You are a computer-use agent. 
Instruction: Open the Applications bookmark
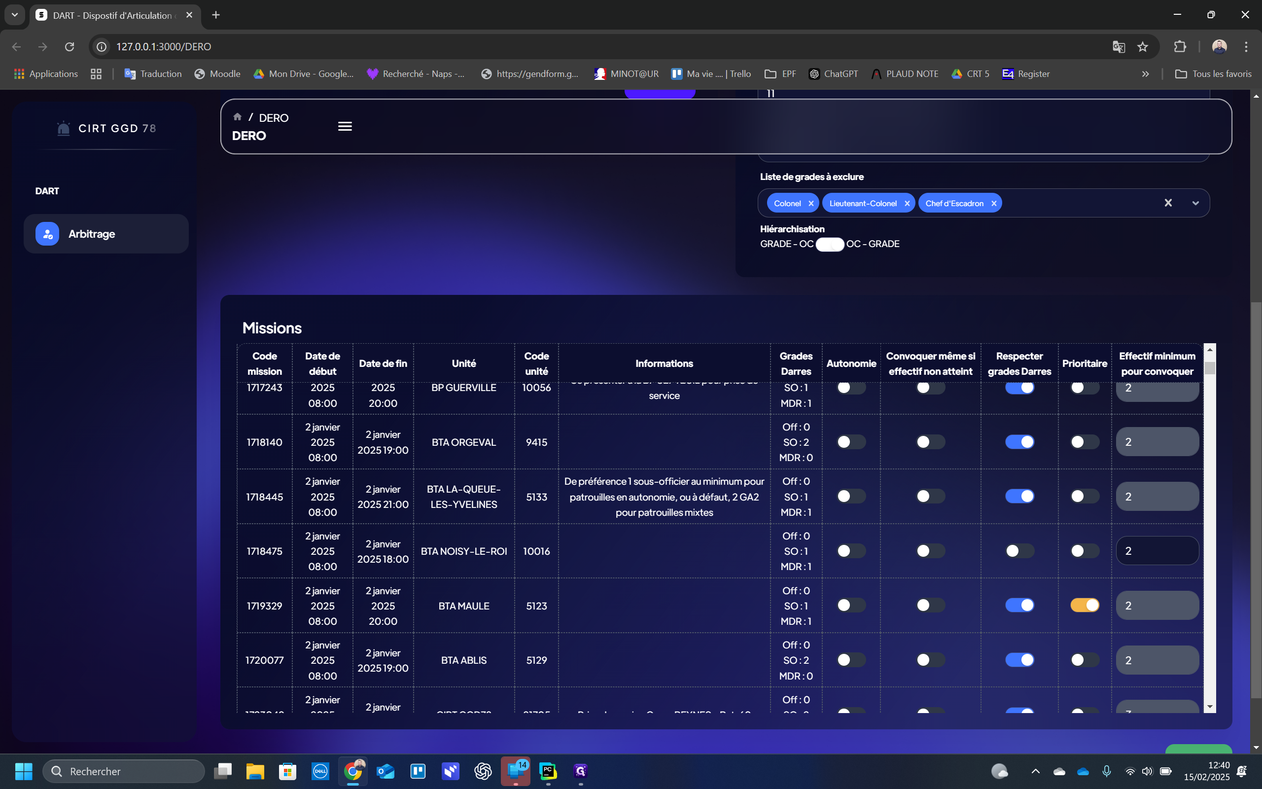tap(46, 74)
